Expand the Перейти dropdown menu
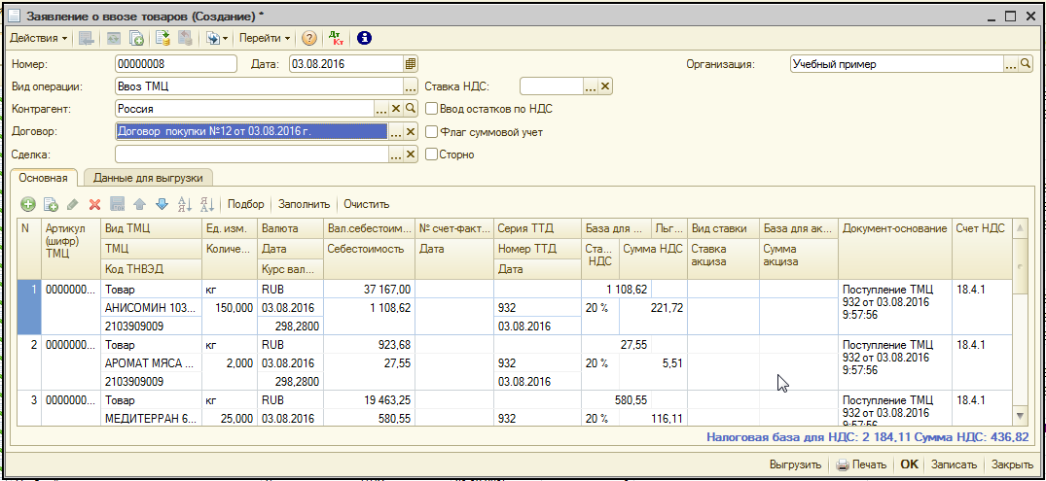 coord(265,38)
